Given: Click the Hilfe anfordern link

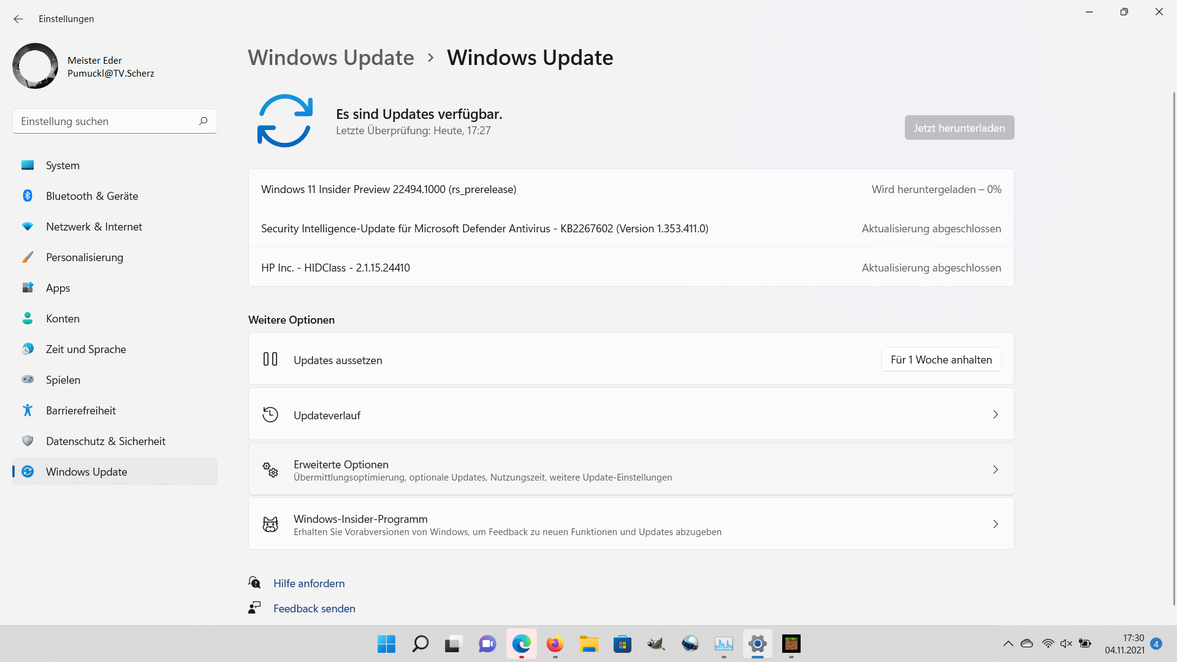Looking at the screenshot, I should pos(309,584).
